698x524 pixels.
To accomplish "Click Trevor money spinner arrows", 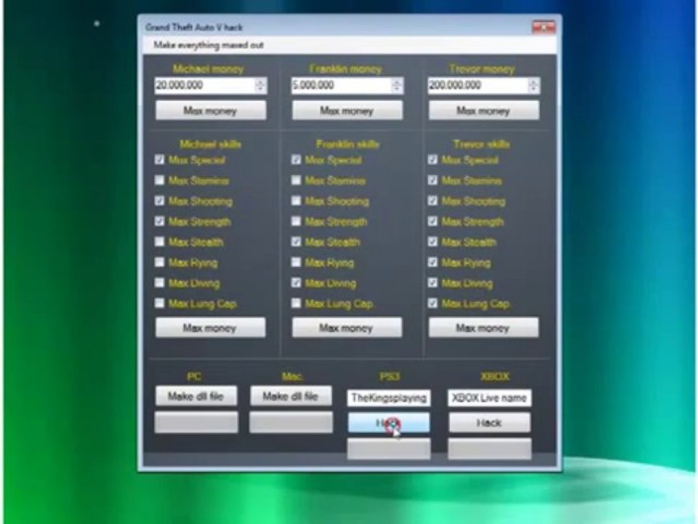I will pos(534,85).
